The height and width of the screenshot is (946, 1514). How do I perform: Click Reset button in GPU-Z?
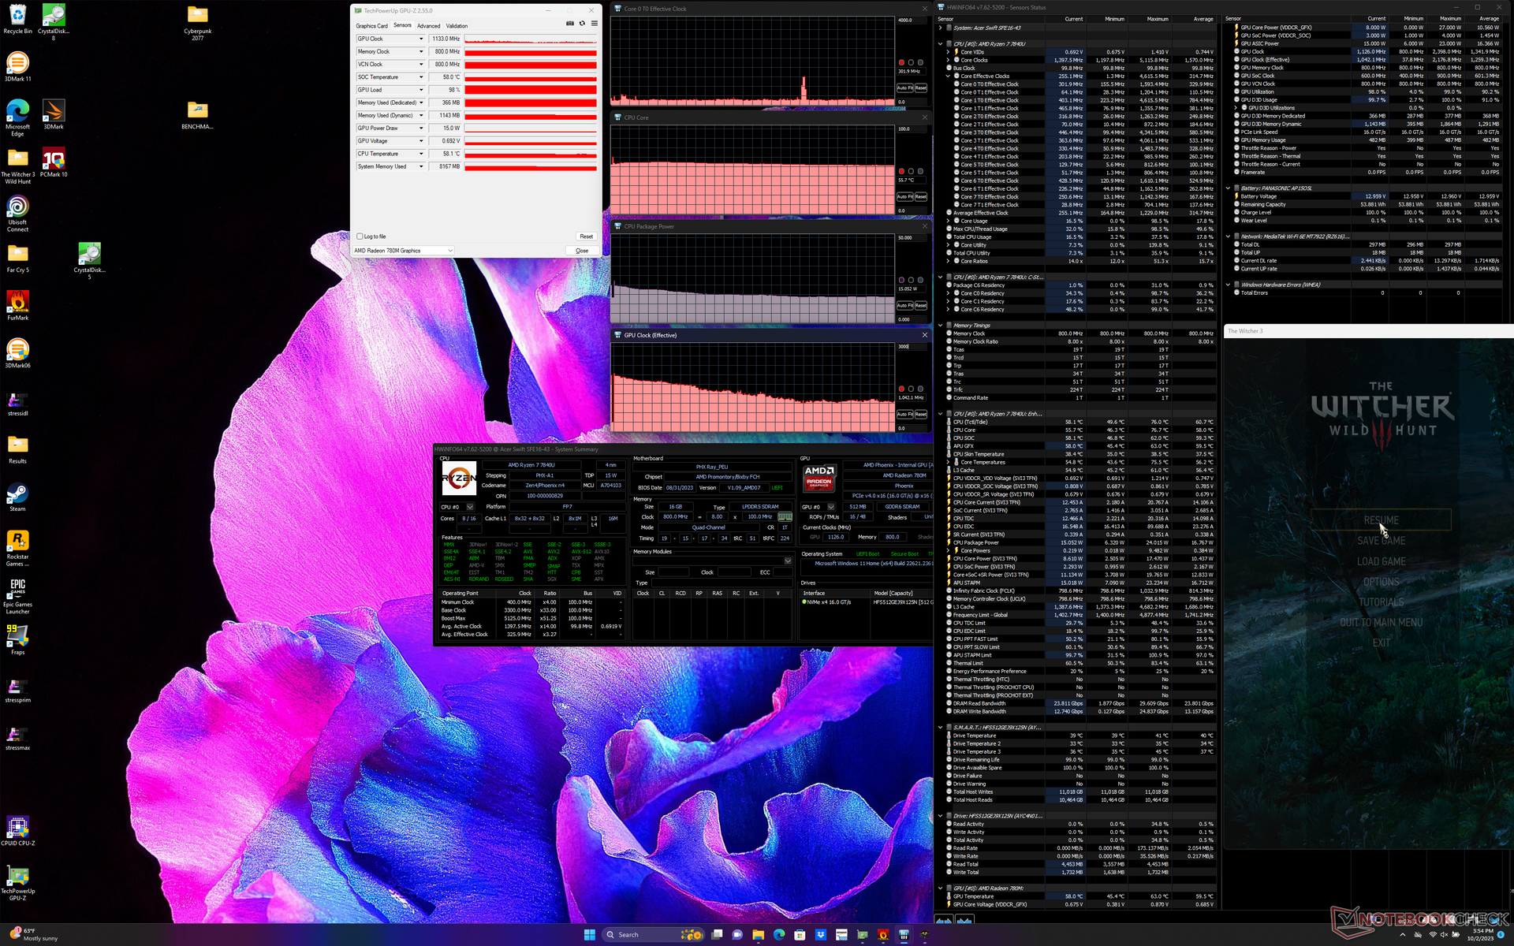(x=586, y=236)
